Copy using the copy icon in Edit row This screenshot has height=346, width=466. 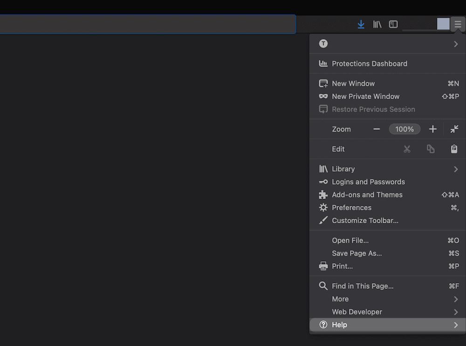click(431, 149)
